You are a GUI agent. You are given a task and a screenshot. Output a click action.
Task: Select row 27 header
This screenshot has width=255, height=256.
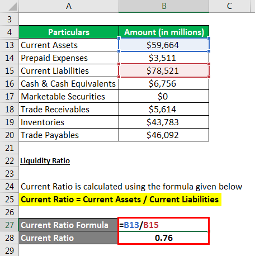(10, 225)
